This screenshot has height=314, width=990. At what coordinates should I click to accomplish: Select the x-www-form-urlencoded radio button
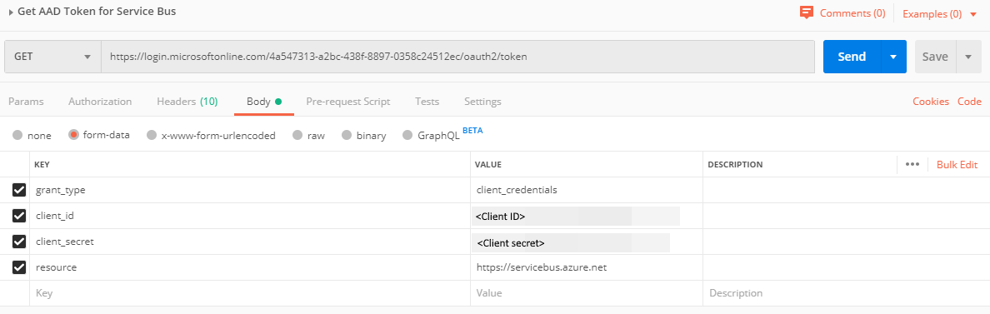click(151, 135)
